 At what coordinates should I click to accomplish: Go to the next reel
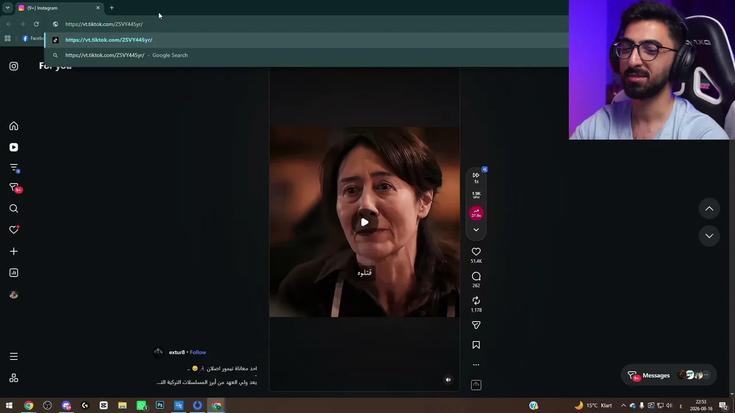[709, 236]
